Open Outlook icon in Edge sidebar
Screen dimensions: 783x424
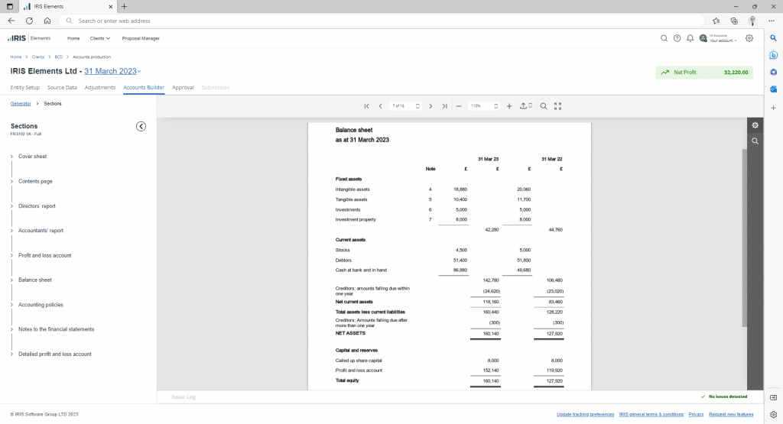tap(774, 89)
